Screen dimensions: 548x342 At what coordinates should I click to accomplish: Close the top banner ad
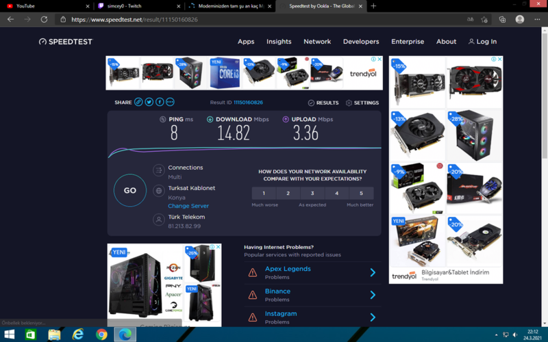pyautogui.click(x=379, y=59)
